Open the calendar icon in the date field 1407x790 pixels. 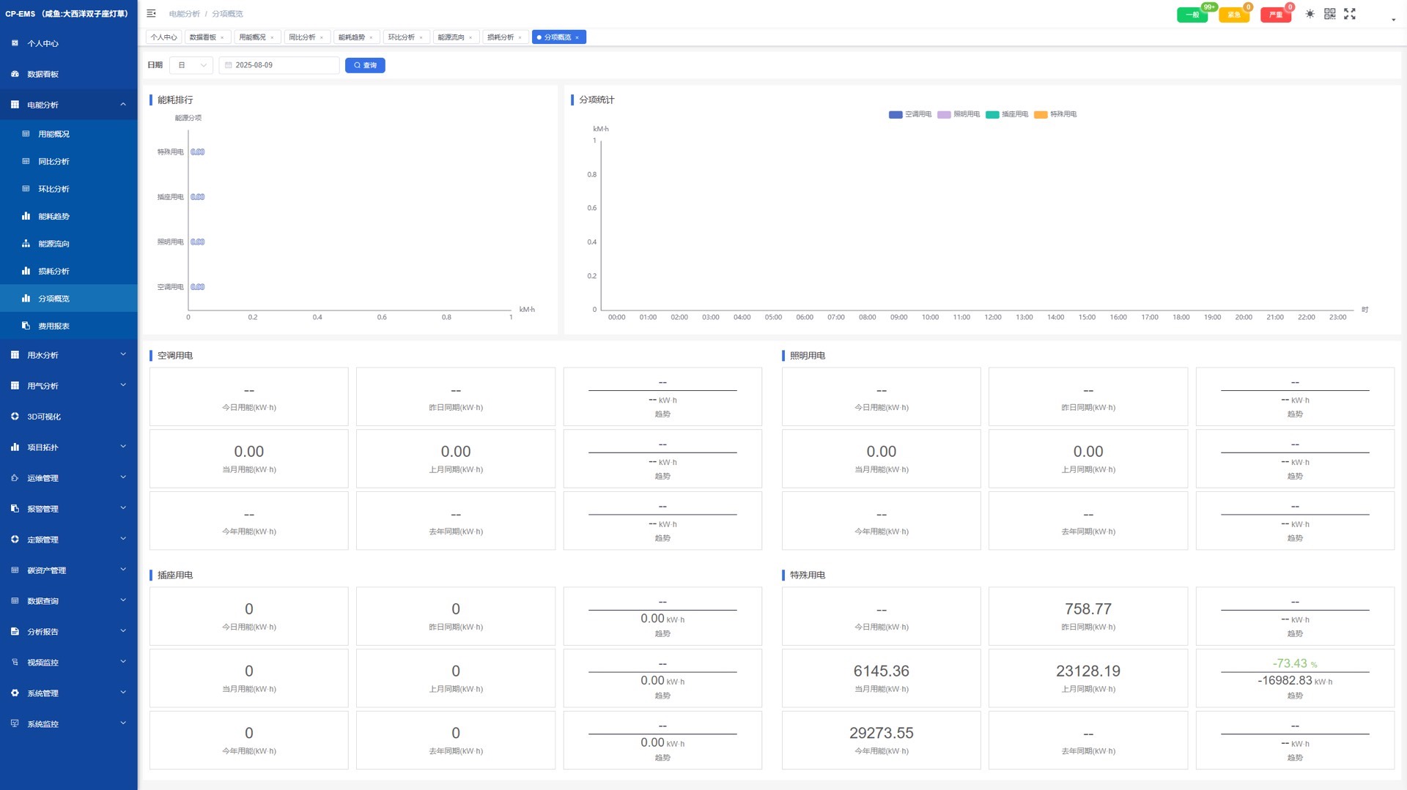[x=229, y=65]
